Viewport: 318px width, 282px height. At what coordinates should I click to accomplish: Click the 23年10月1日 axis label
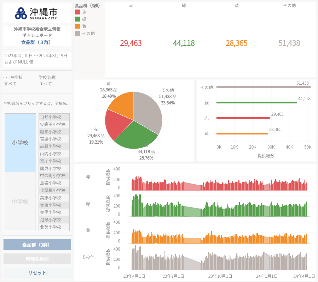(220, 276)
